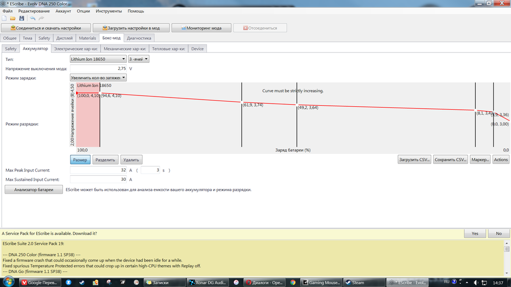Click Max Peak Input Current field
This screenshot has width=511, height=287.
[x=98, y=170]
